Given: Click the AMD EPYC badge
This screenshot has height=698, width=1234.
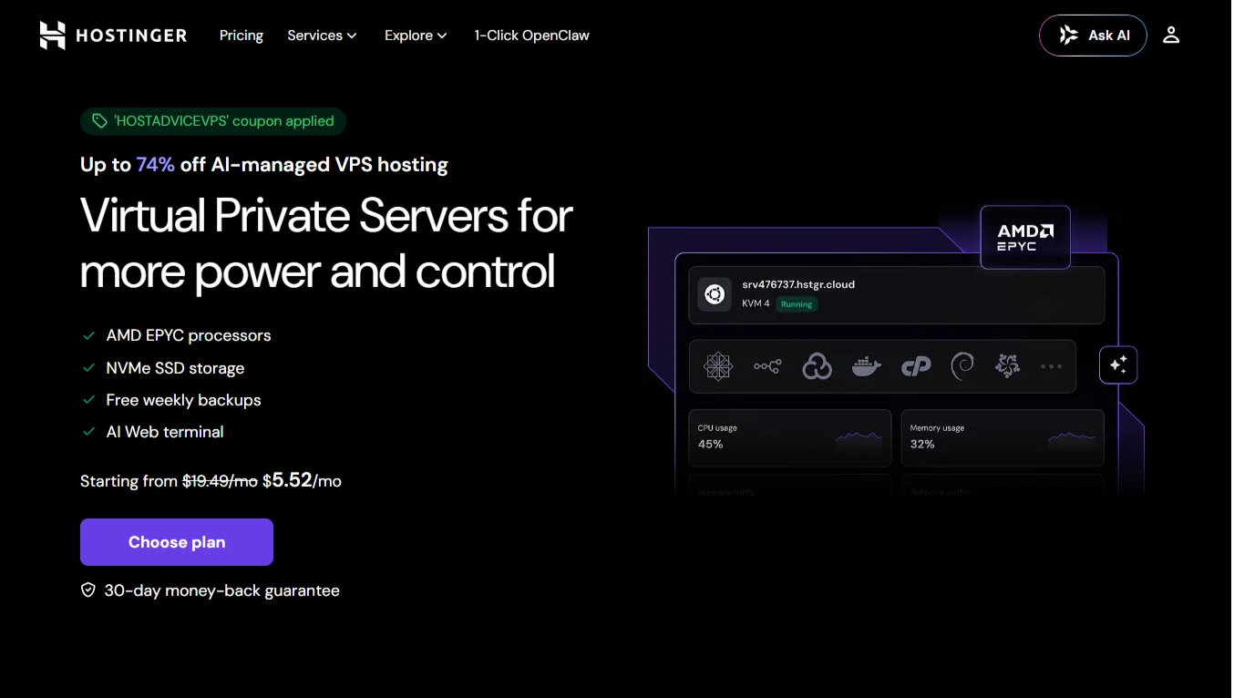Looking at the screenshot, I should click(1025, 238).
